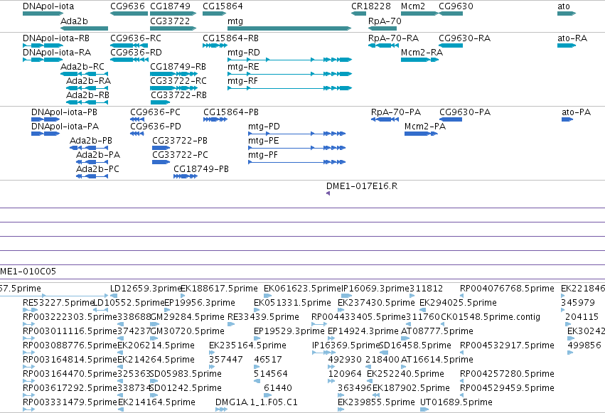605x413 pixels.
Task: Select the Ada2b gene feature
Action: click(84, 28)
